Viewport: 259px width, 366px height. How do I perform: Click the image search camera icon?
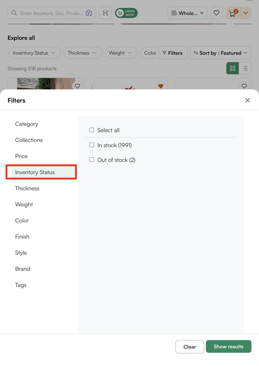[89, 13]
